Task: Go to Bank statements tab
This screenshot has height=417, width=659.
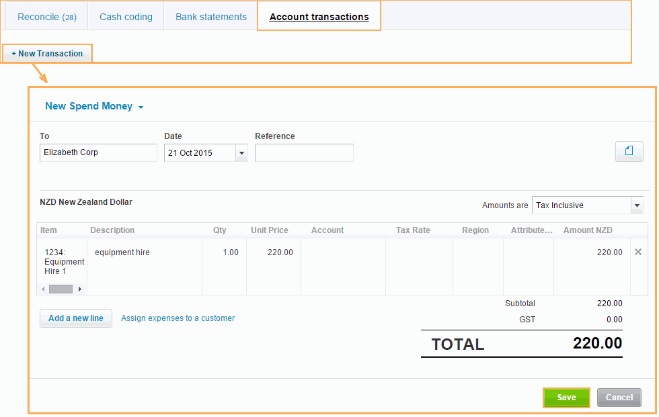Action: pyautogui.click(x=211, y=17)
